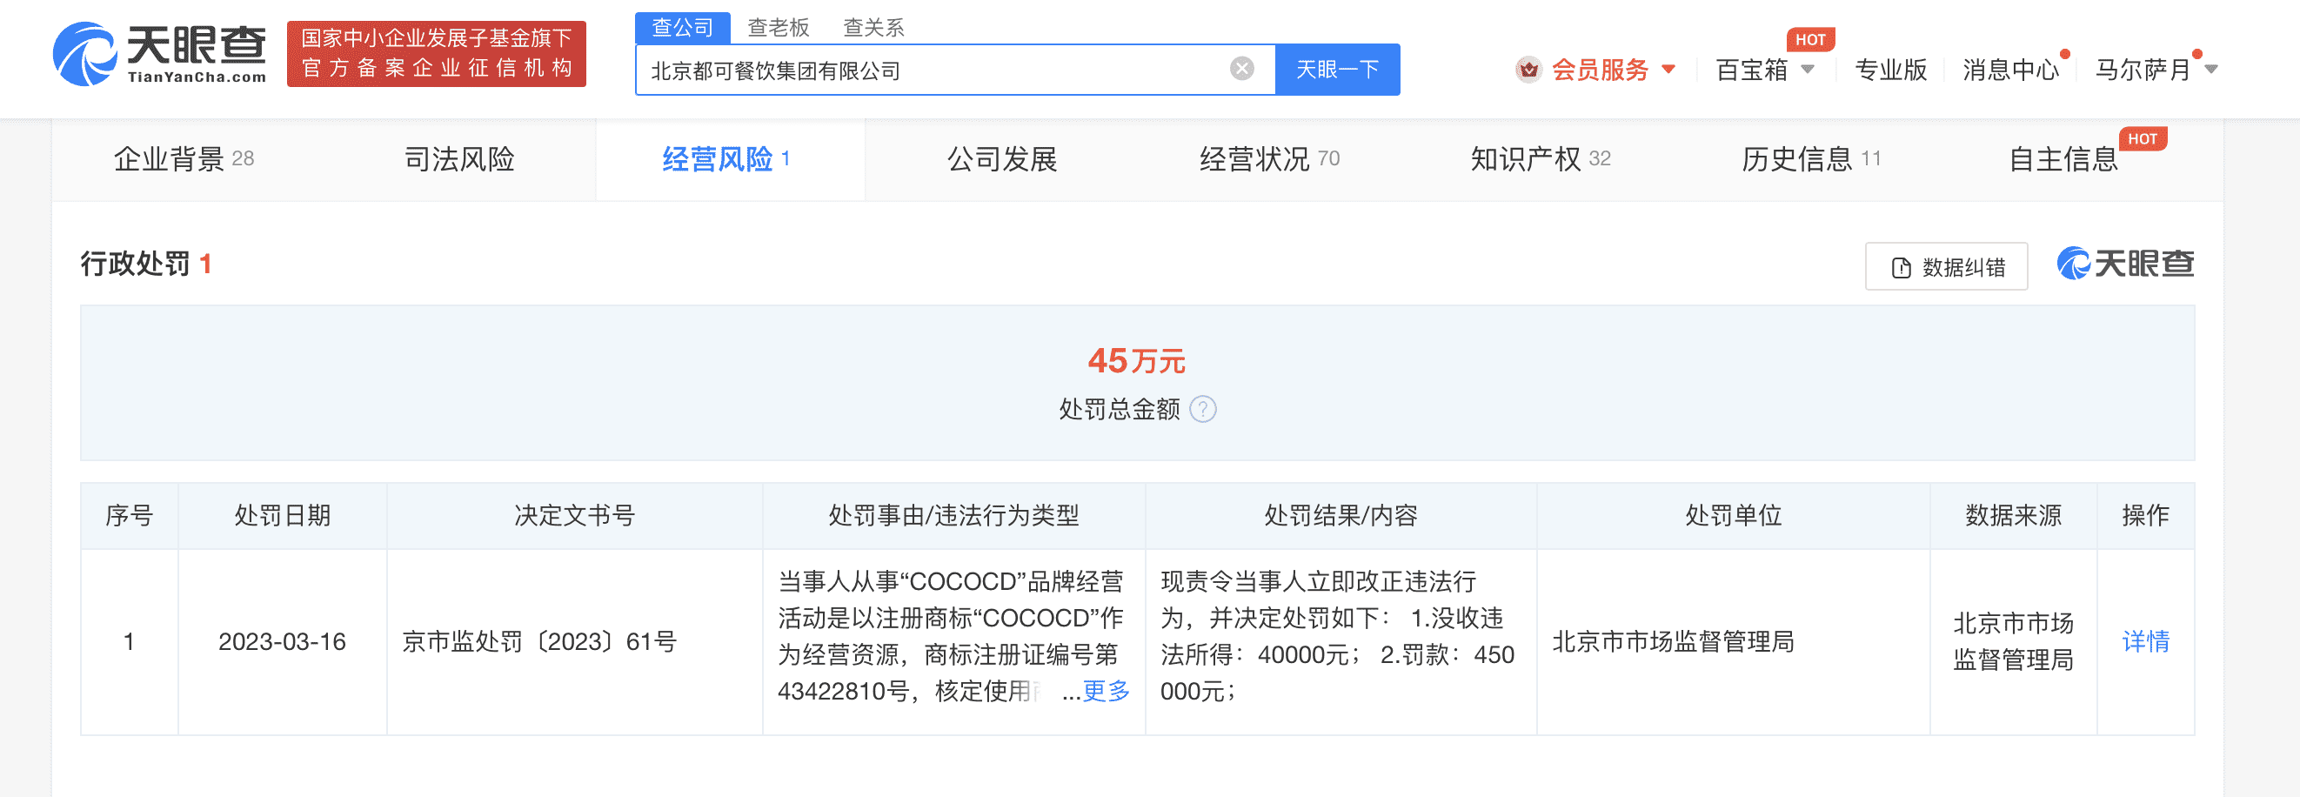Clear the search box with X icon
Screen dimensions: 2300x797
tap(1241, 69)
